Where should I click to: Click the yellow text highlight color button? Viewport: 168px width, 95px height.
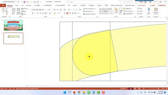click(x=55, y=13)
